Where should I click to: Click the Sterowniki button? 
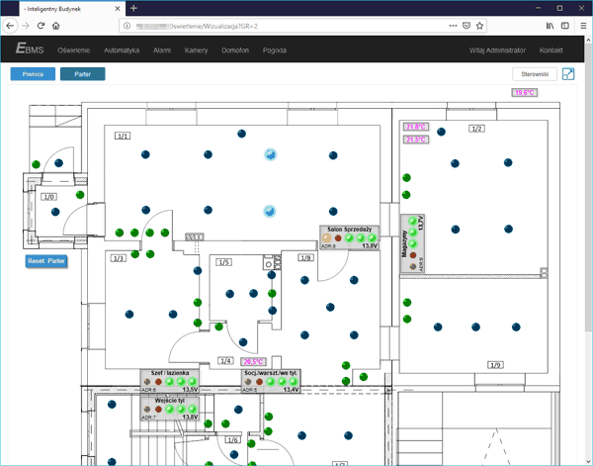pyautogui.click(x=534, y=74)
